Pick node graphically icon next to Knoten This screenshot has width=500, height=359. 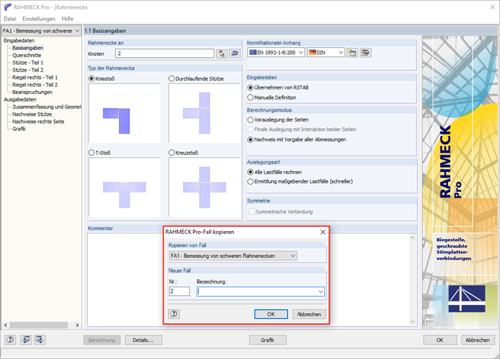pyautogui.click(x=221, y=53)
